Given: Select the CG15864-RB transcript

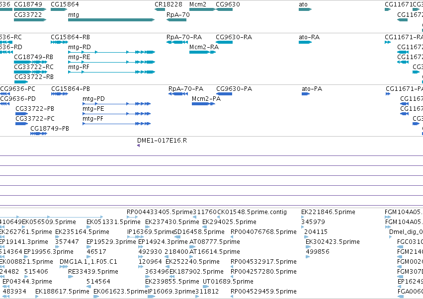Looking at the screenshot, I should (59, 42).
